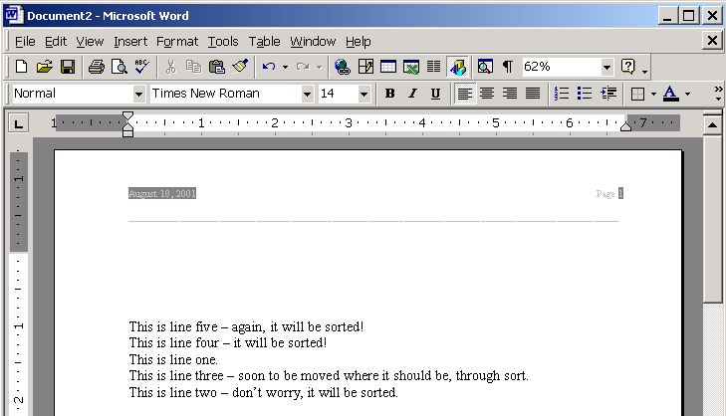Expand the 62% zoom dropdown
Image resolution: width=726 pixels, height=416 pixels.
606,67
